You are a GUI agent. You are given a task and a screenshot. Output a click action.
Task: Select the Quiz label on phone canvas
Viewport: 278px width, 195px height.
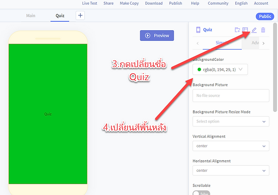[48, 114]
